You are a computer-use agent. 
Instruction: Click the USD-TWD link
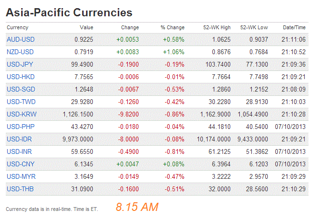[21, 102]
